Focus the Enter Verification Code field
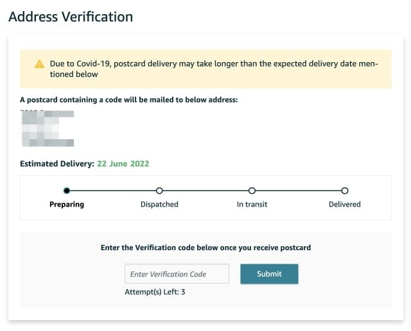 click(x=177, y=274)
